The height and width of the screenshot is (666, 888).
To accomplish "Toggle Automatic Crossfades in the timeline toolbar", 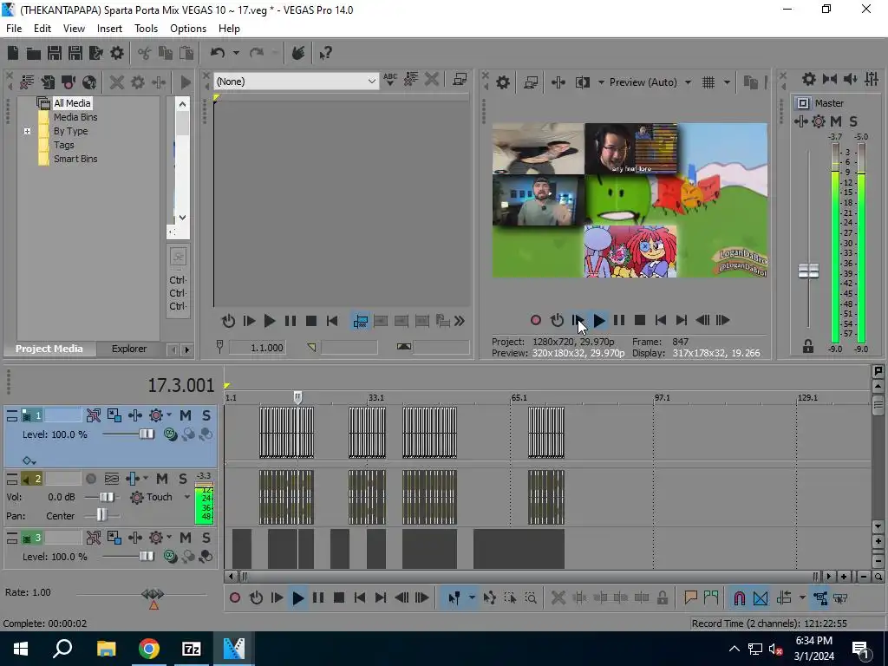I will [x=761, y=597].
